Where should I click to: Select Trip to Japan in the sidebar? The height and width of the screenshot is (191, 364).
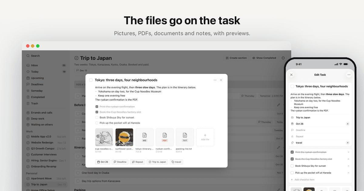(x=46, y=184)
